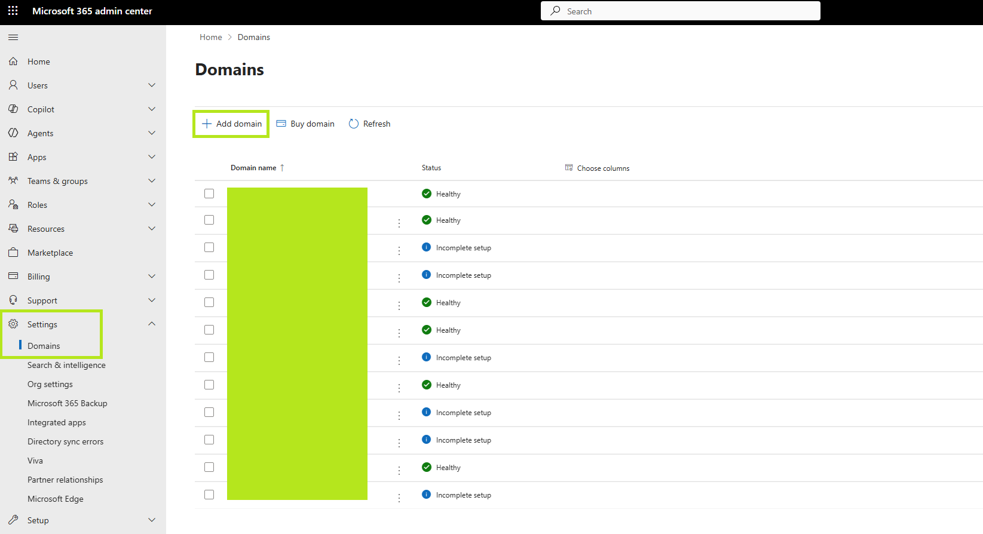Click the search magnifier icon

[x=555, y=11]
